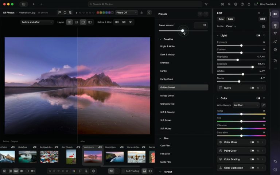Reset all edits icon in Edit header
This screenshot has height=175, width=280.
pos(259,13)
